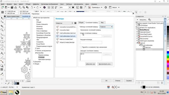Open the Привязать к dropdown
The height and width of the screenshot is (95, 169).
pyautogui.click(x=102, y=7)
